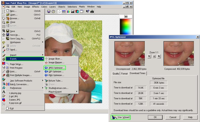Click zoom in icon in JPEG Optimizer

(159, 56)
